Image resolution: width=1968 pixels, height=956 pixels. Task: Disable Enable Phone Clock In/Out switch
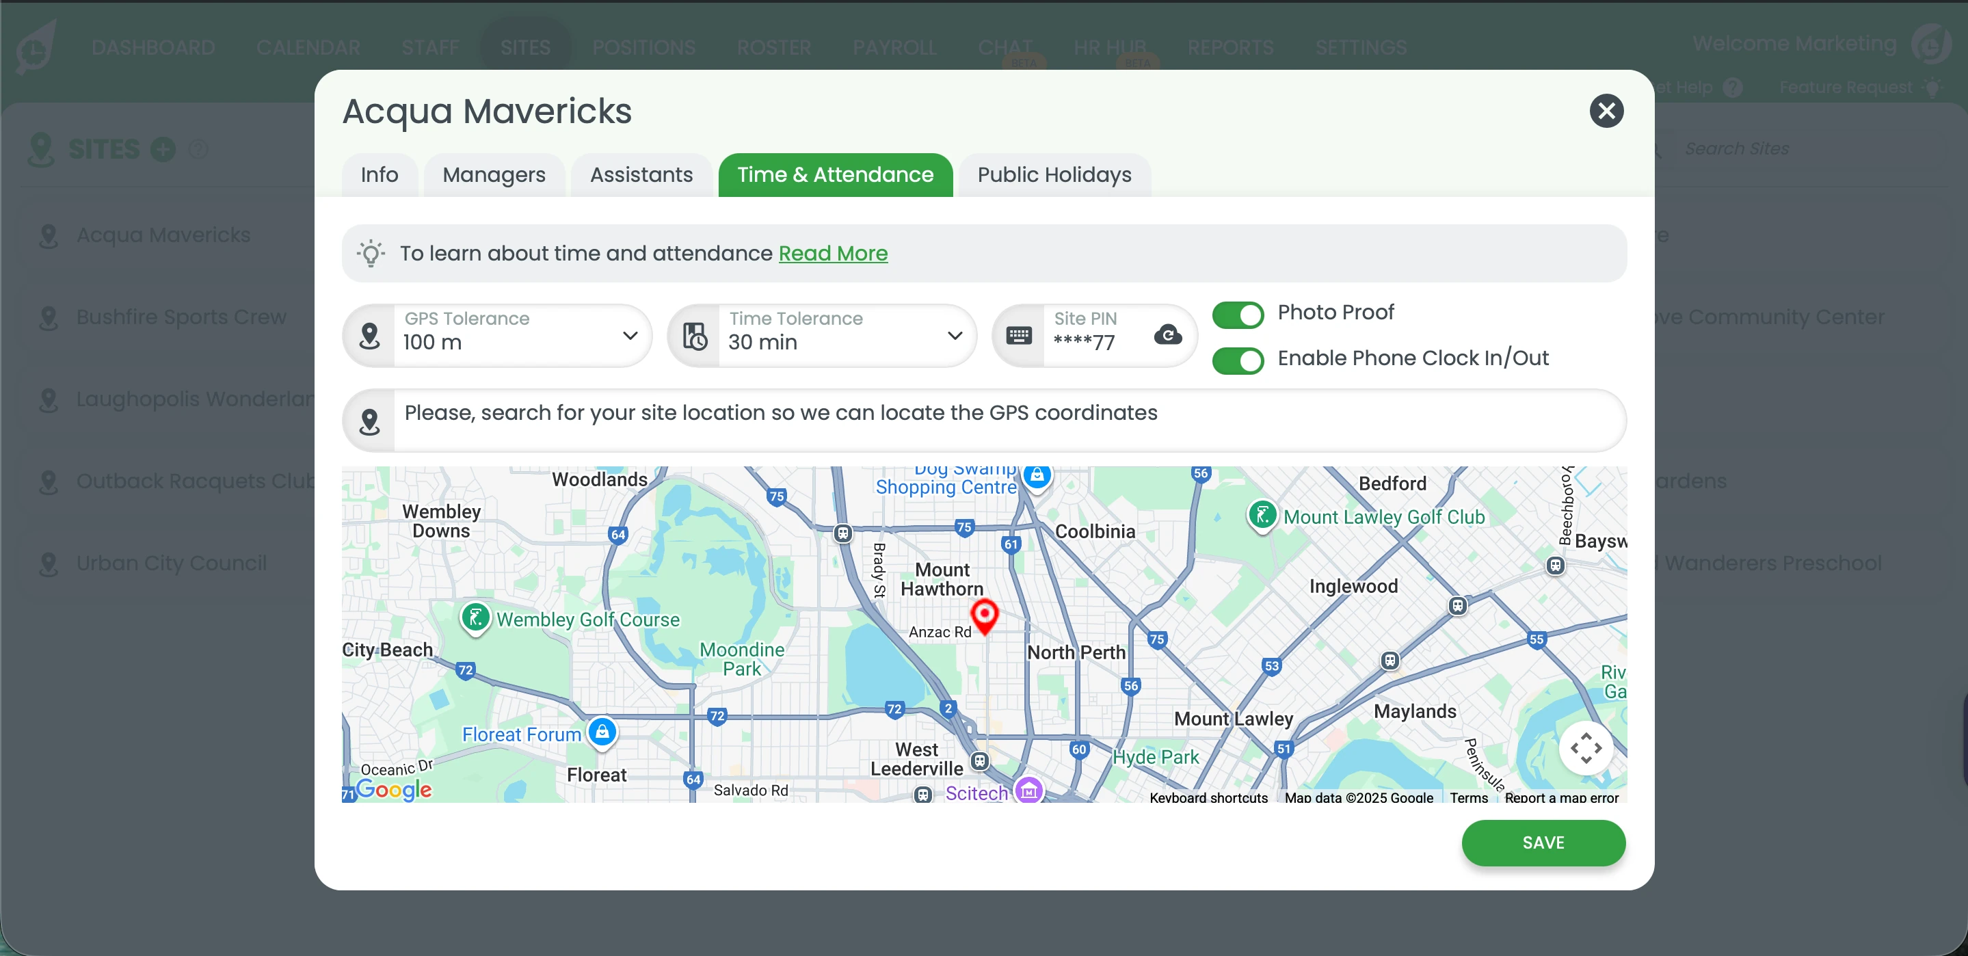tap(1238, 360)
